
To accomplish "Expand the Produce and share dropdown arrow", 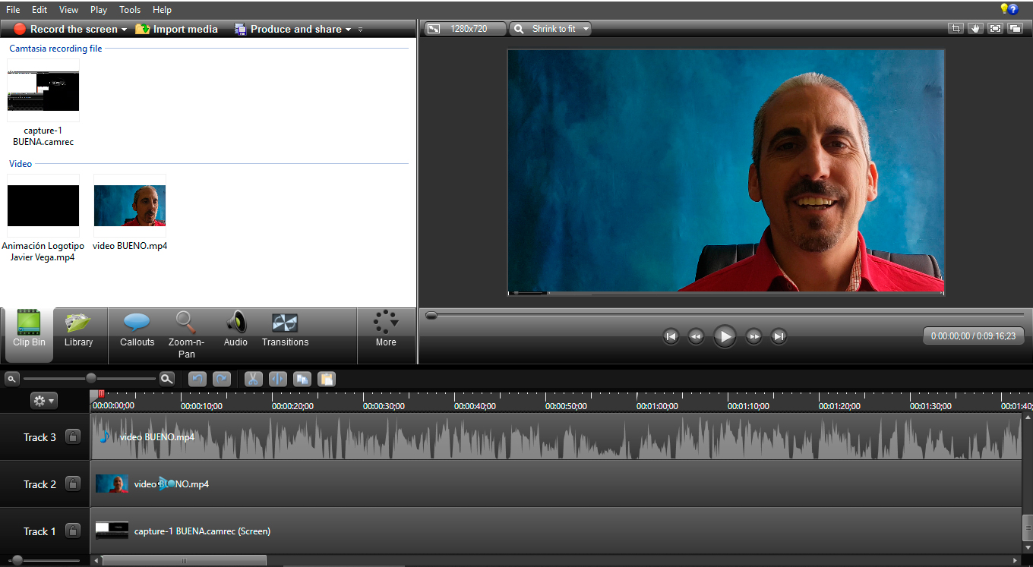I will pos(348,30).
